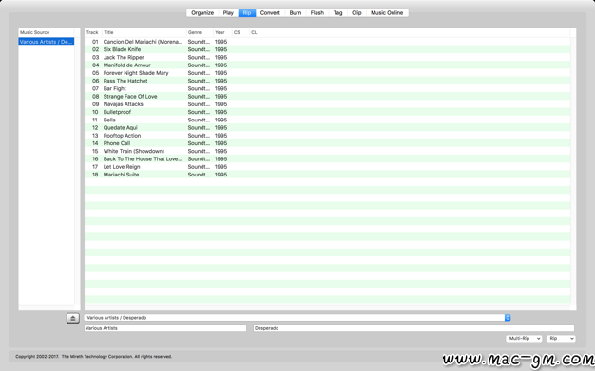Select track Six Blade Knife
Image resolution: width=595 pixels, height=371 pixels.
pos(327,49)
